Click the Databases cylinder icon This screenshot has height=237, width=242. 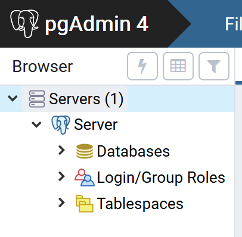[x=85, y=151]
